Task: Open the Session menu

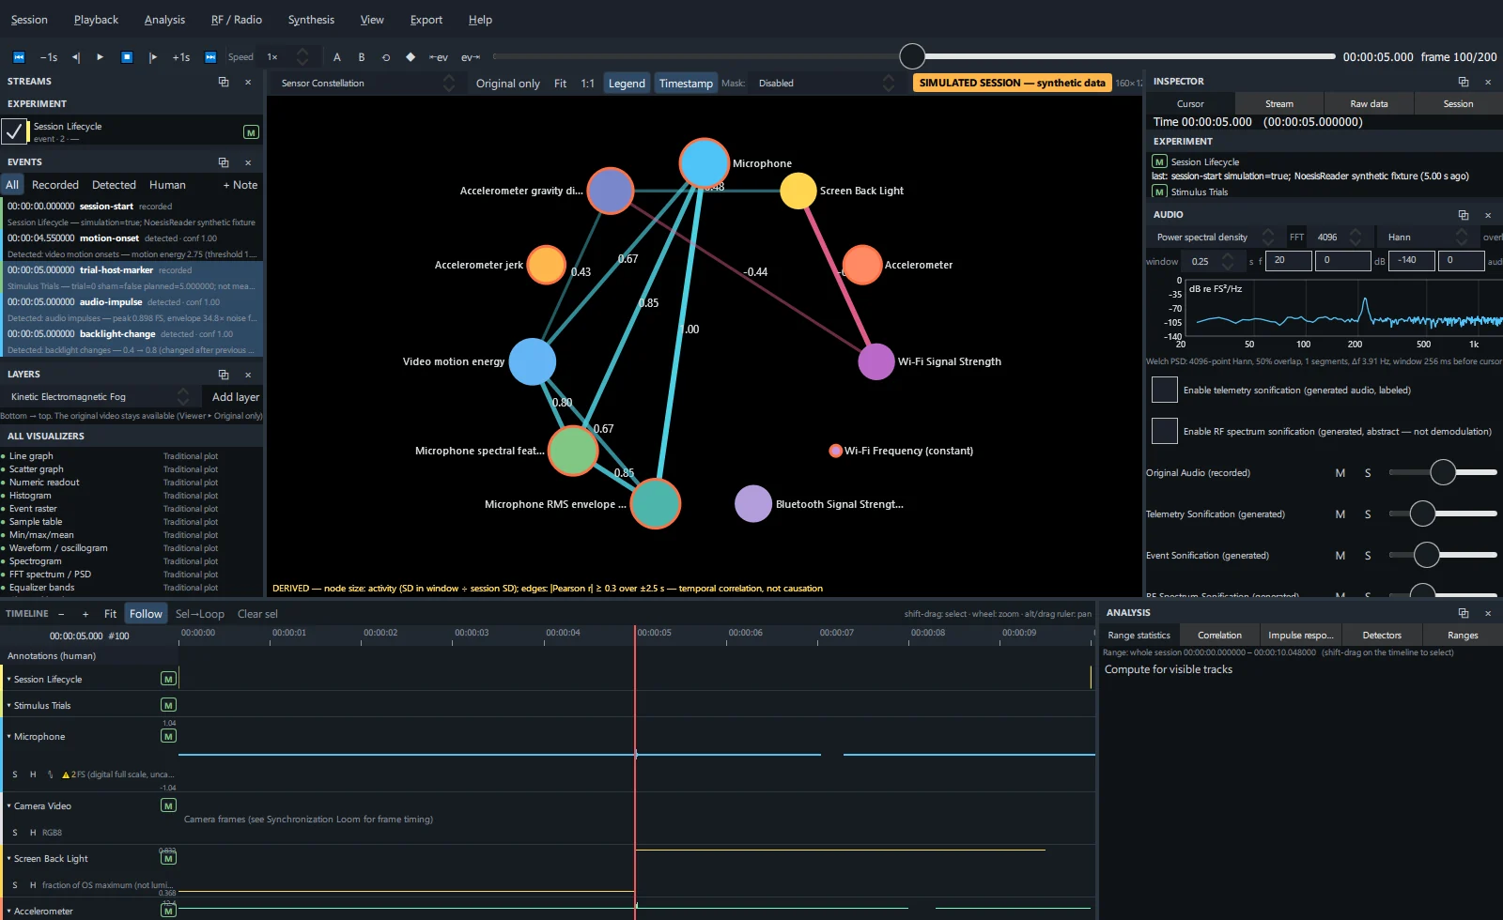Action: pos(29,20)
